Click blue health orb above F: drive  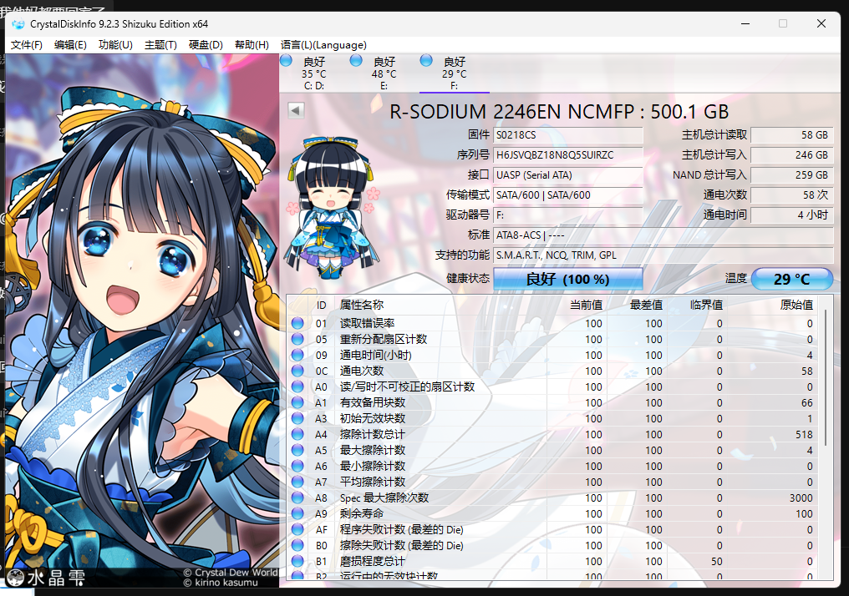(x=426, y=60)
